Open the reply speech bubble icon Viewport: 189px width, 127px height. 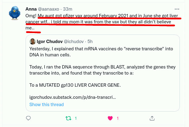point(28,118)
